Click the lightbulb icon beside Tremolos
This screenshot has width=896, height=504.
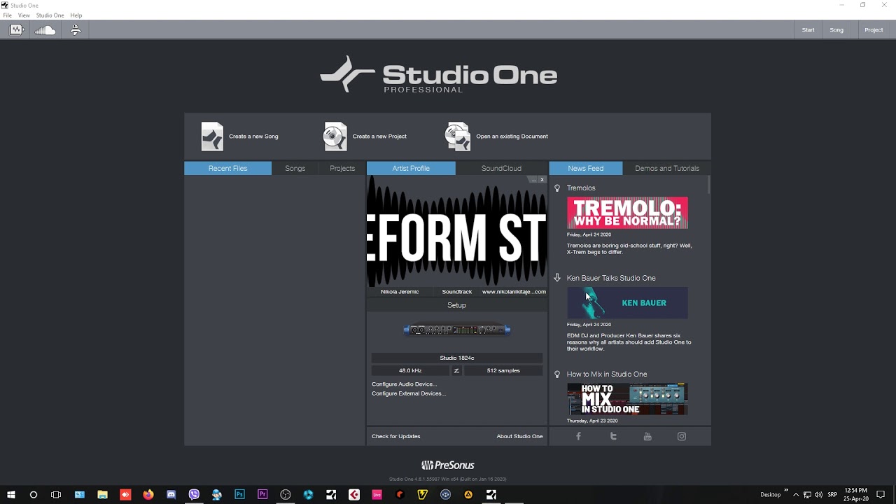557,188
